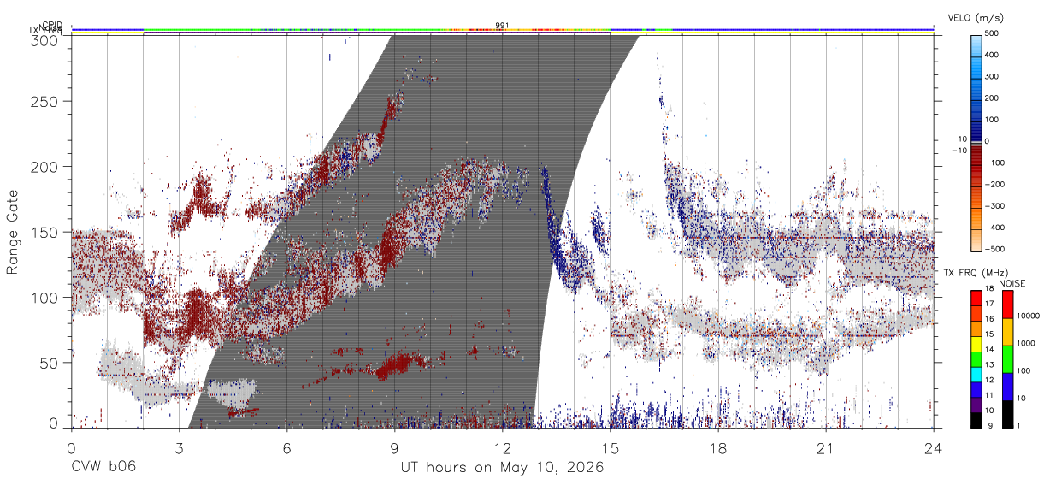1050x485 pixels.
Task: Click the 13 tick label on TX FRQ bar
Action: coord(989,366)
